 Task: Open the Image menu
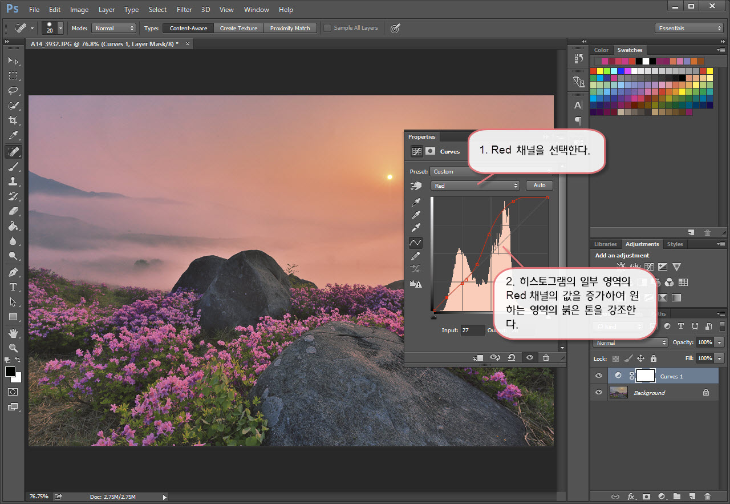tap(79, 10)
